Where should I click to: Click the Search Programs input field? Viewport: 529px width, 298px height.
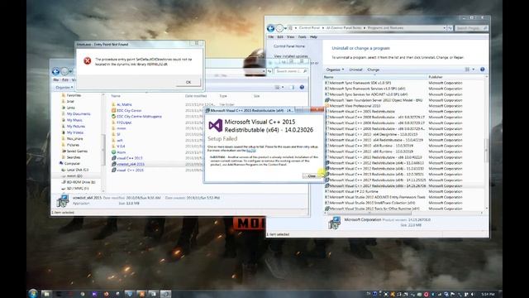point(471,28)
